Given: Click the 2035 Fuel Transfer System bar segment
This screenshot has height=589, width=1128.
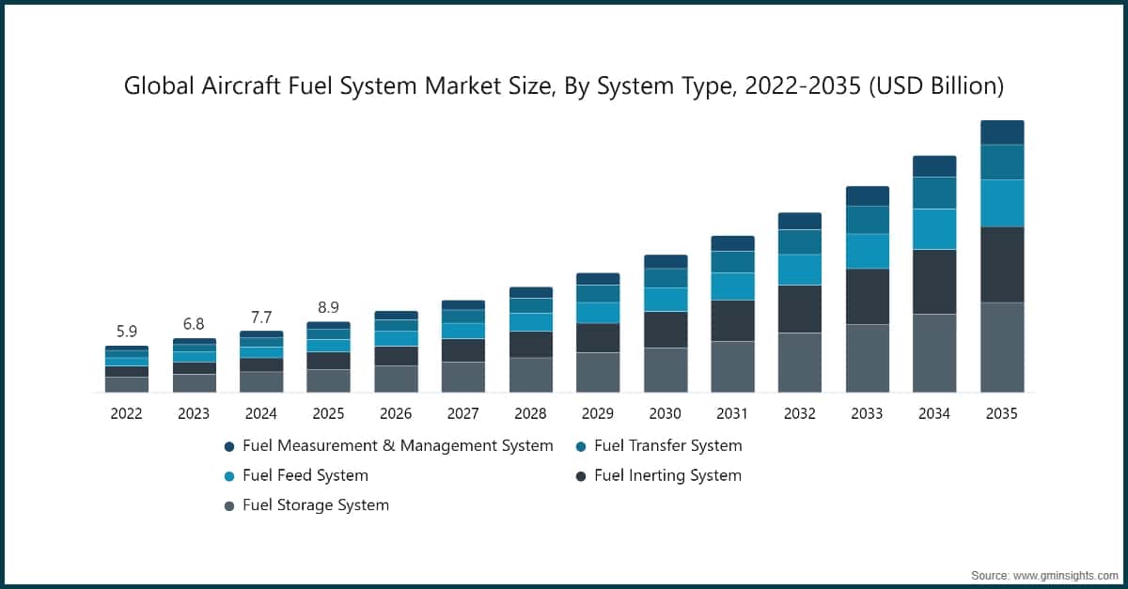Looking at the screenshot, I should 1002,163.
